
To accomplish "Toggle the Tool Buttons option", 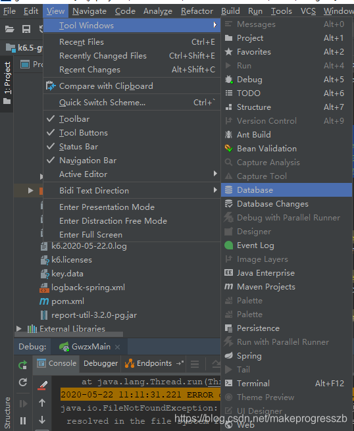I will pyautogui.click(x=132, y=132).
